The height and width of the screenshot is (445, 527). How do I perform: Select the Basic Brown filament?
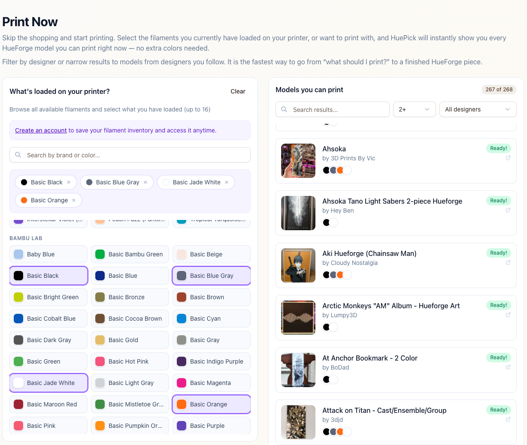(212, 297)
